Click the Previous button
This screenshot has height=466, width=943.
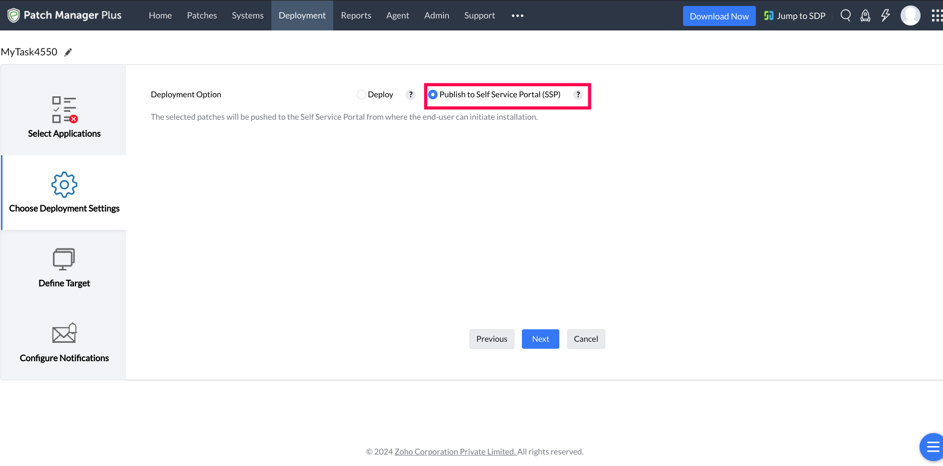(x=492, y=339)
